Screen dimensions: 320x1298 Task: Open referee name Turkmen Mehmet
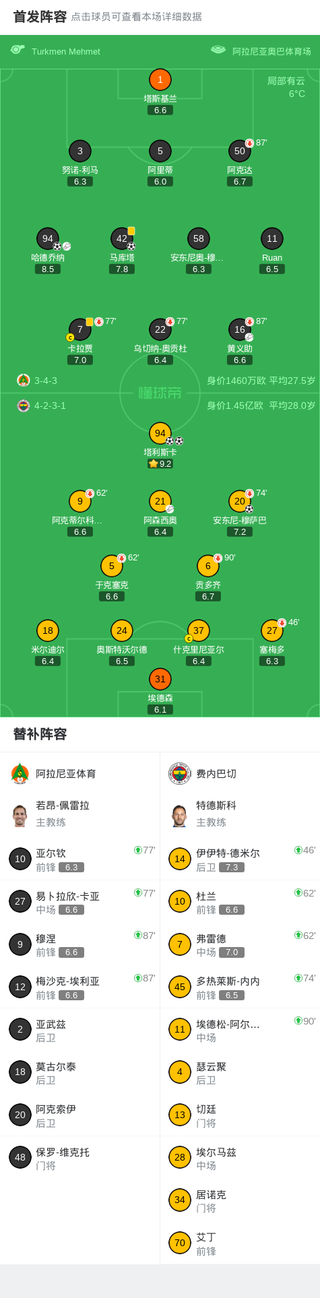[x=66, y=51]
